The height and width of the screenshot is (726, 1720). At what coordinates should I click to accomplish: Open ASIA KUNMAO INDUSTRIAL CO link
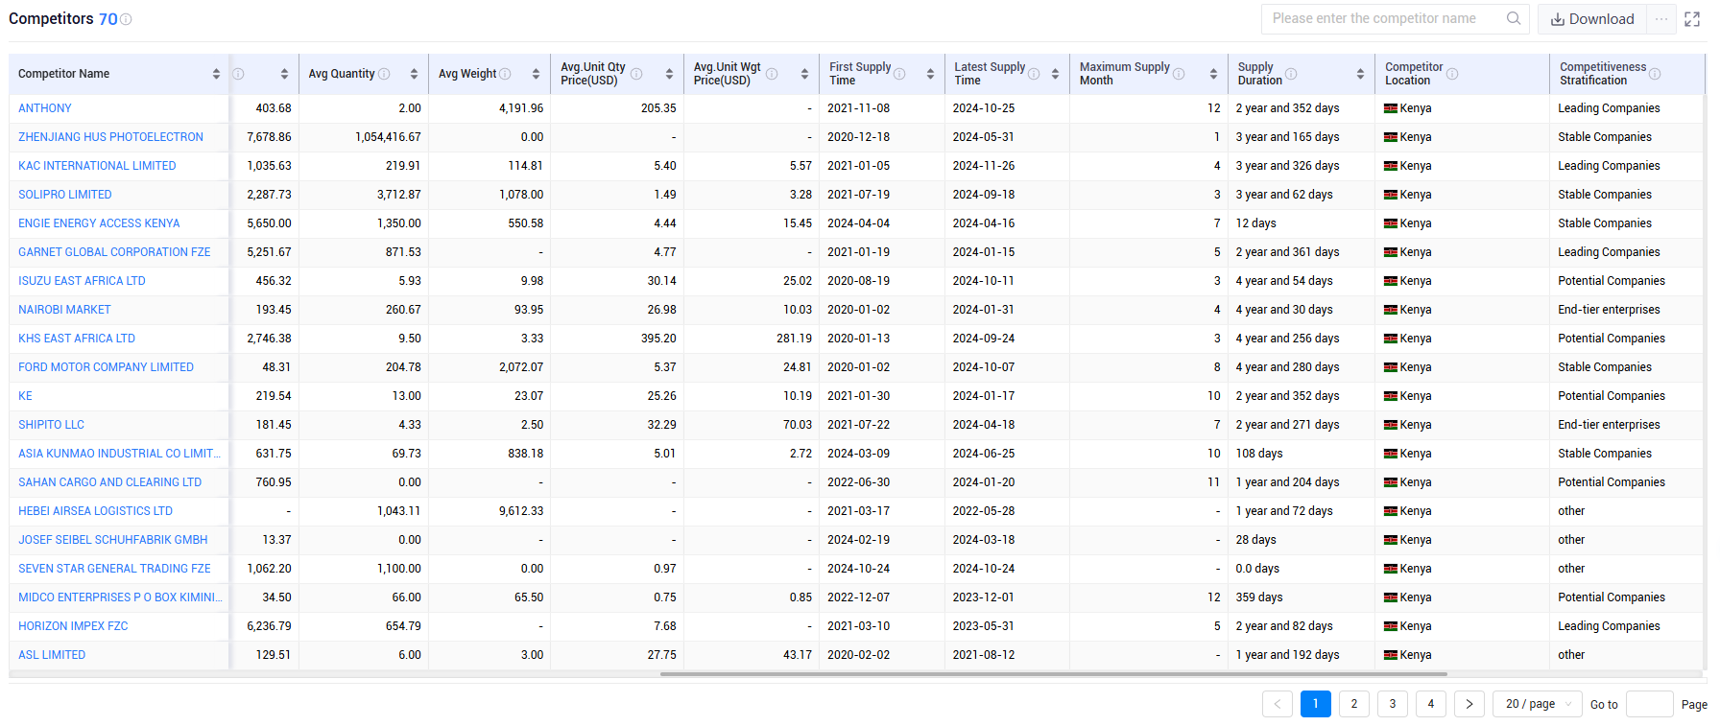click(x=119, y=454)
